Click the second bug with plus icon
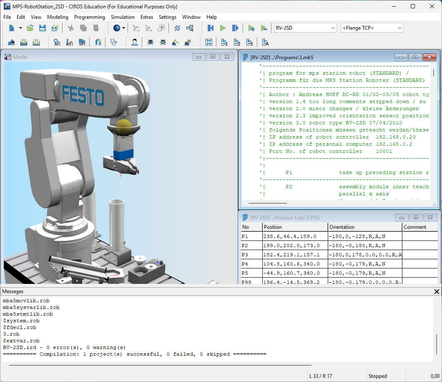 click(x=163, y=42)
